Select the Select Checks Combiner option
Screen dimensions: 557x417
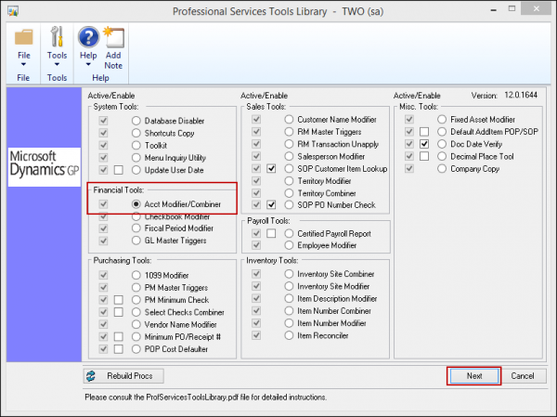pyautogui.click(x=136, y=312)
